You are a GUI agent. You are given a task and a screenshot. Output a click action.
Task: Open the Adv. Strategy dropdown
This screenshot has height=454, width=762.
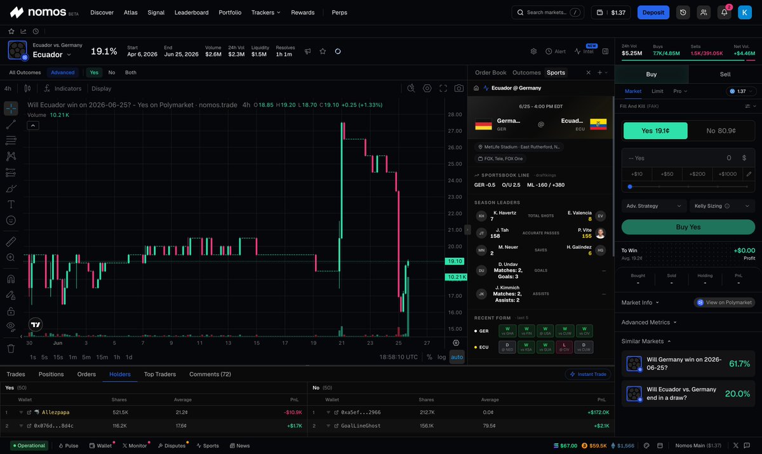(x=653, y=206)
